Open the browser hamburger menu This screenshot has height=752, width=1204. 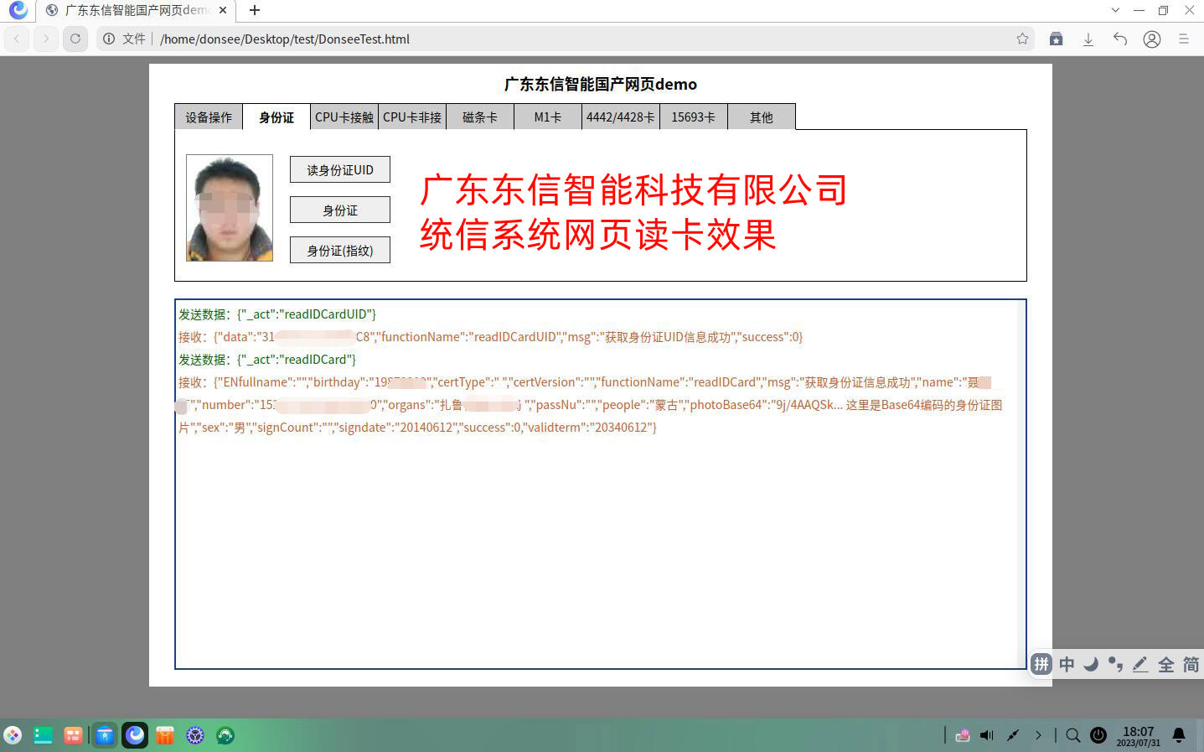click(x=1183, y=39)
